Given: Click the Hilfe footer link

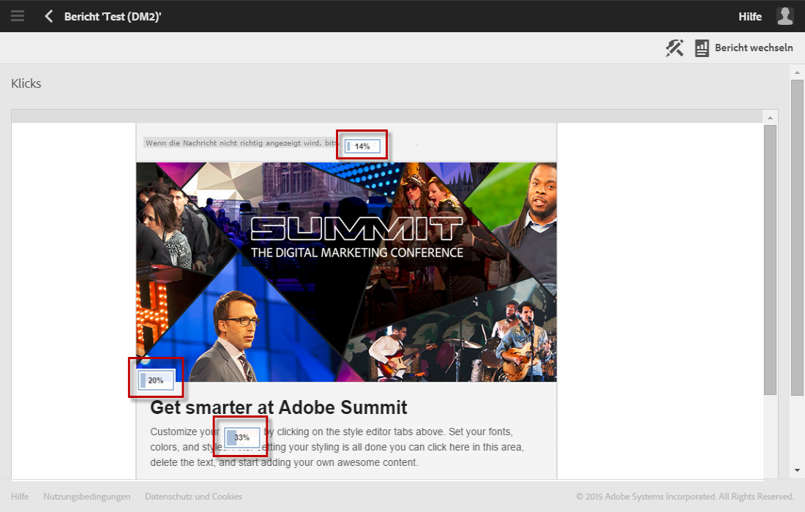Looking at the screenshot, I should (20, 497).
